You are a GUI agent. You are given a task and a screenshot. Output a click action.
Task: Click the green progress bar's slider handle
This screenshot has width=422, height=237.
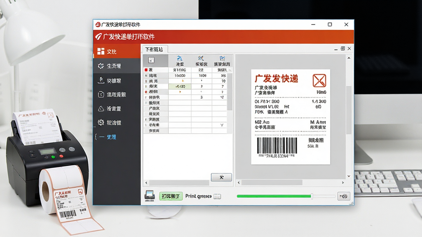pos(312,196)
